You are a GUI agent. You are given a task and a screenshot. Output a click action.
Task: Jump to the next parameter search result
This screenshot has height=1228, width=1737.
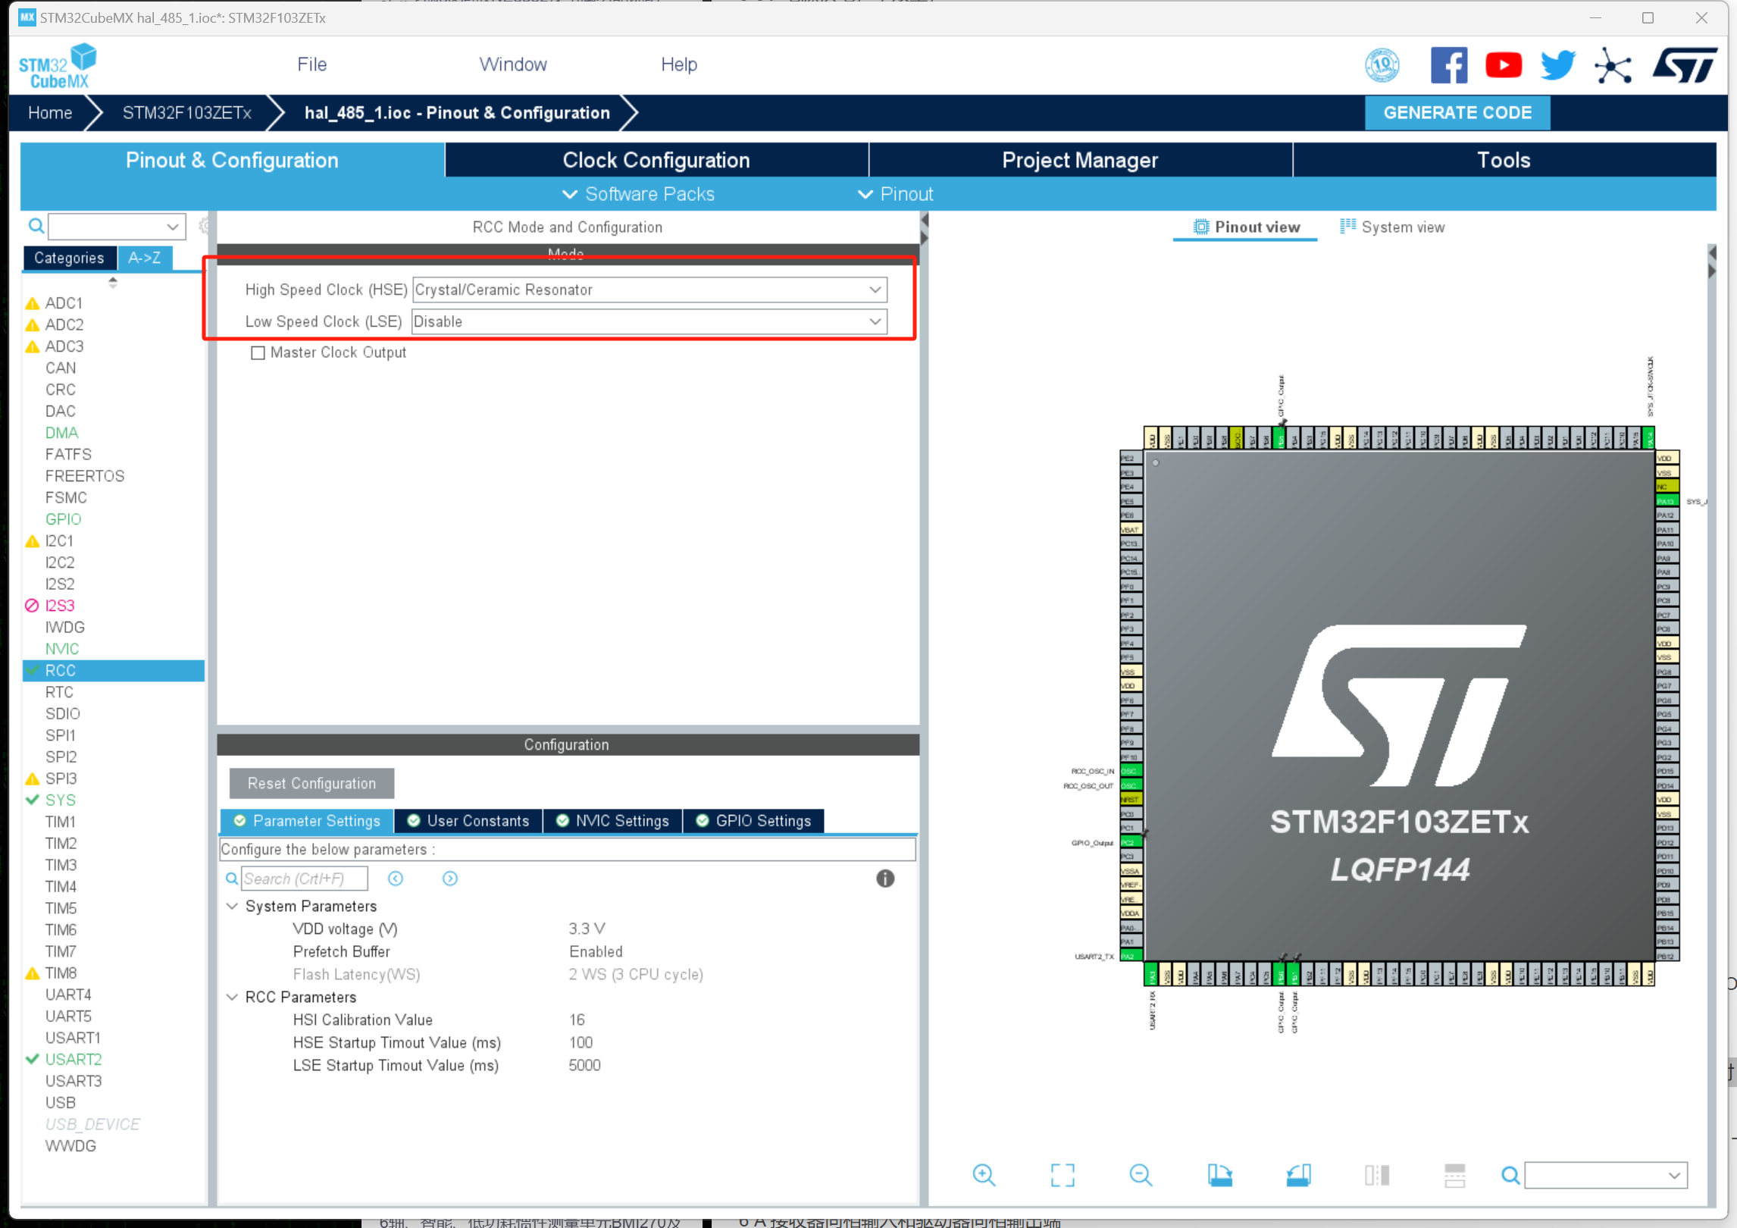pyautogui.click(x=449, y=879)
